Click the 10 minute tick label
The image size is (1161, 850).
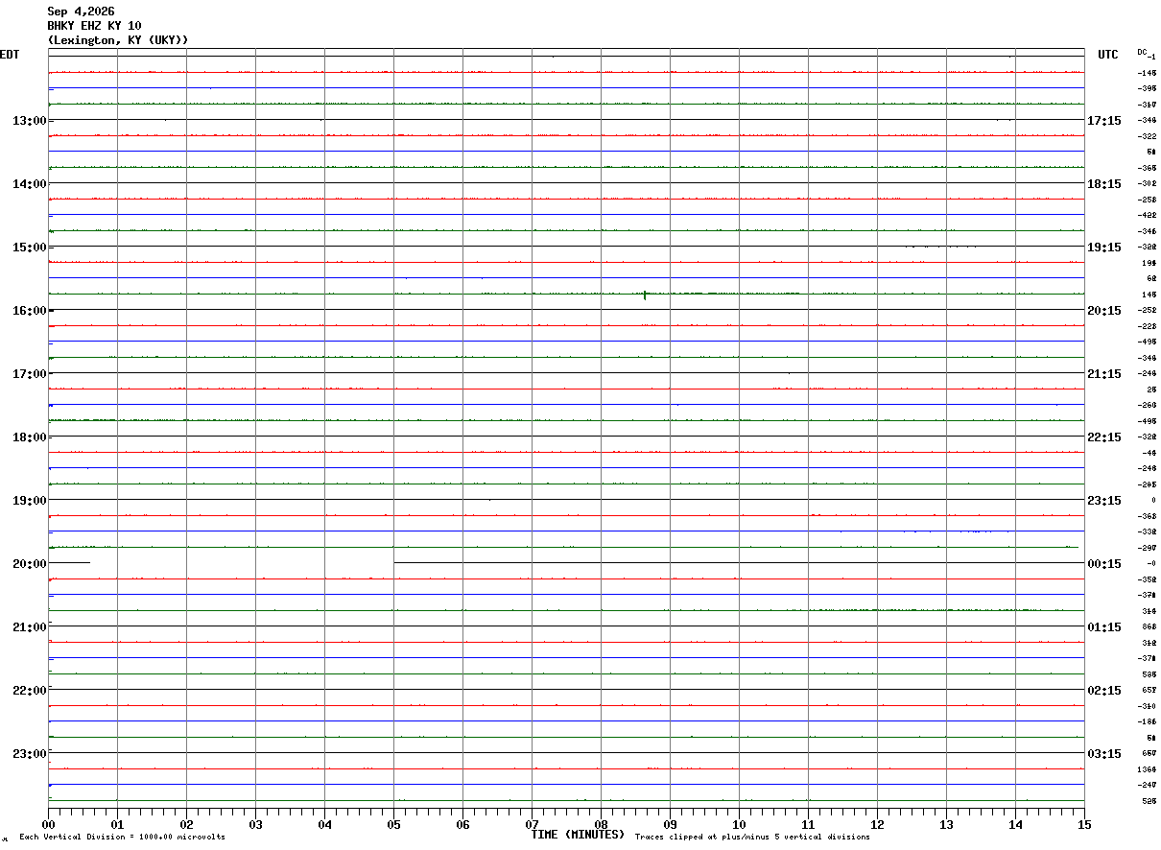click(739, 824)
